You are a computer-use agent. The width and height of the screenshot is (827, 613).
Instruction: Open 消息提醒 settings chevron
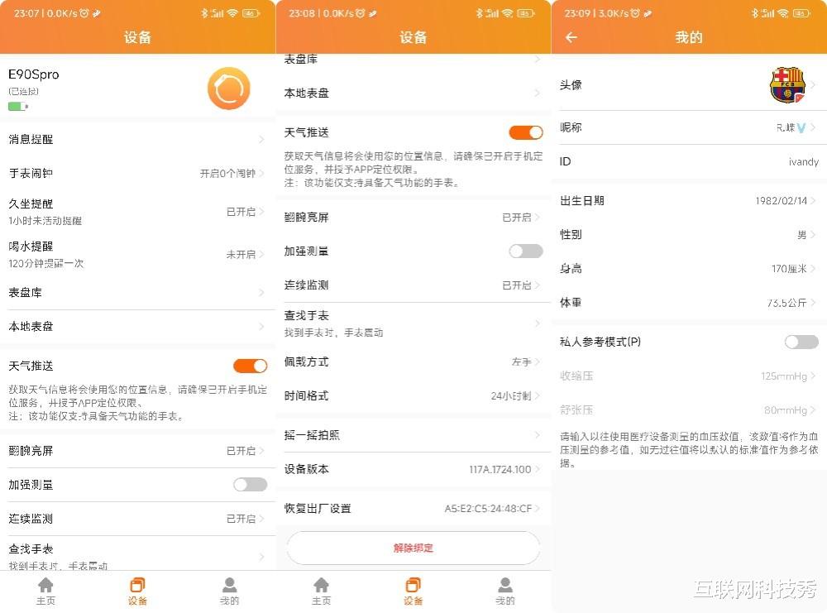(261, 139)
